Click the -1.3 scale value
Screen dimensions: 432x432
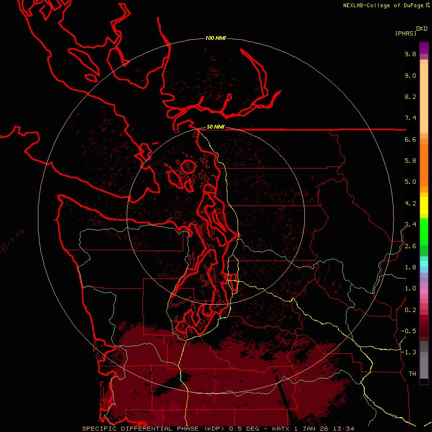(x=408, y=352)
